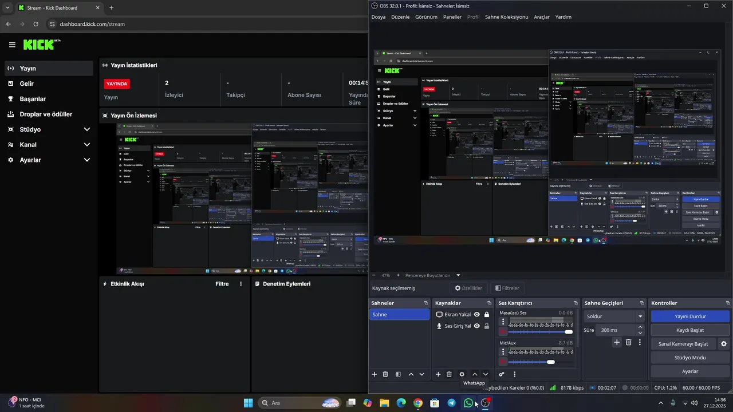
Task: Open OBS Ayarlar settings button
Action: [x=690, y=371]
